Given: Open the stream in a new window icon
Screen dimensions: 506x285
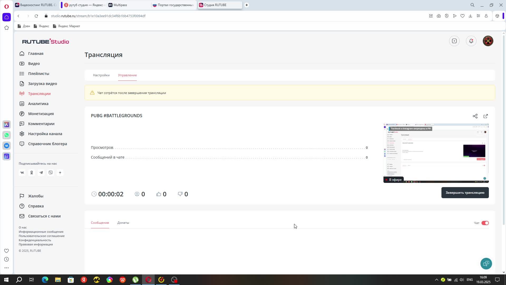Looking at the screenshot, I should (x=486, y=116).
